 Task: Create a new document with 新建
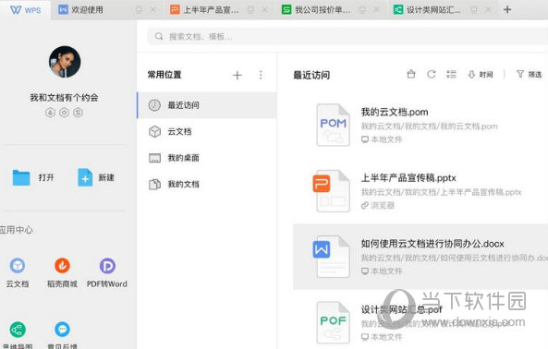tap(96, 177)
